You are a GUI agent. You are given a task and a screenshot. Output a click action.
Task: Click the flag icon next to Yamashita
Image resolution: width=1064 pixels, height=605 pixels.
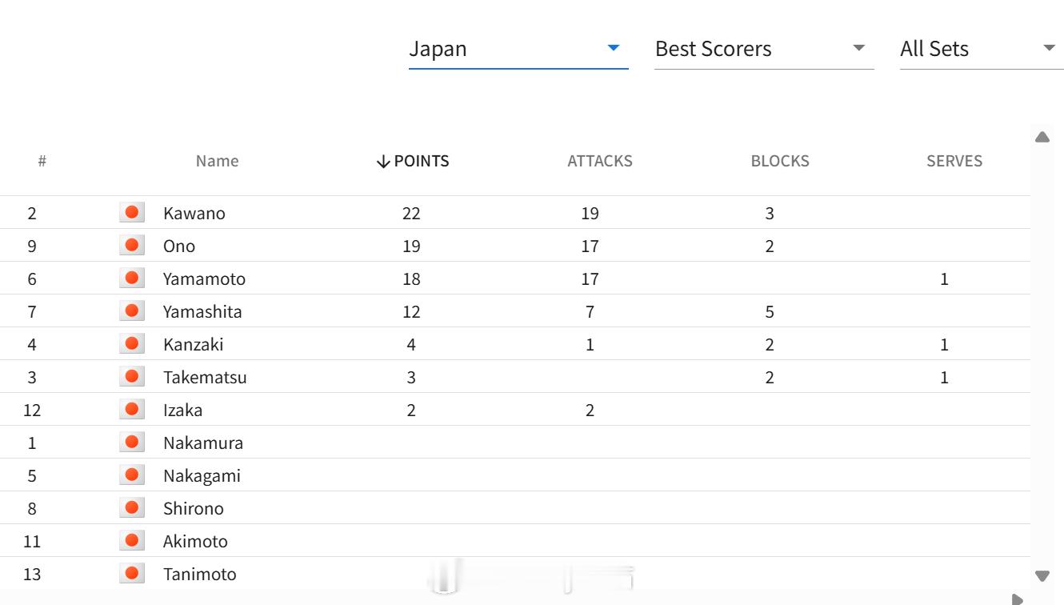[x=132, y=311]
